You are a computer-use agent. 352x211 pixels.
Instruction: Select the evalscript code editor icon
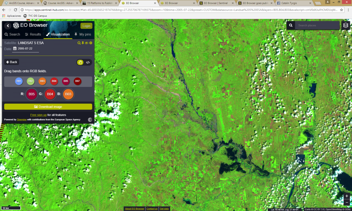88,62
